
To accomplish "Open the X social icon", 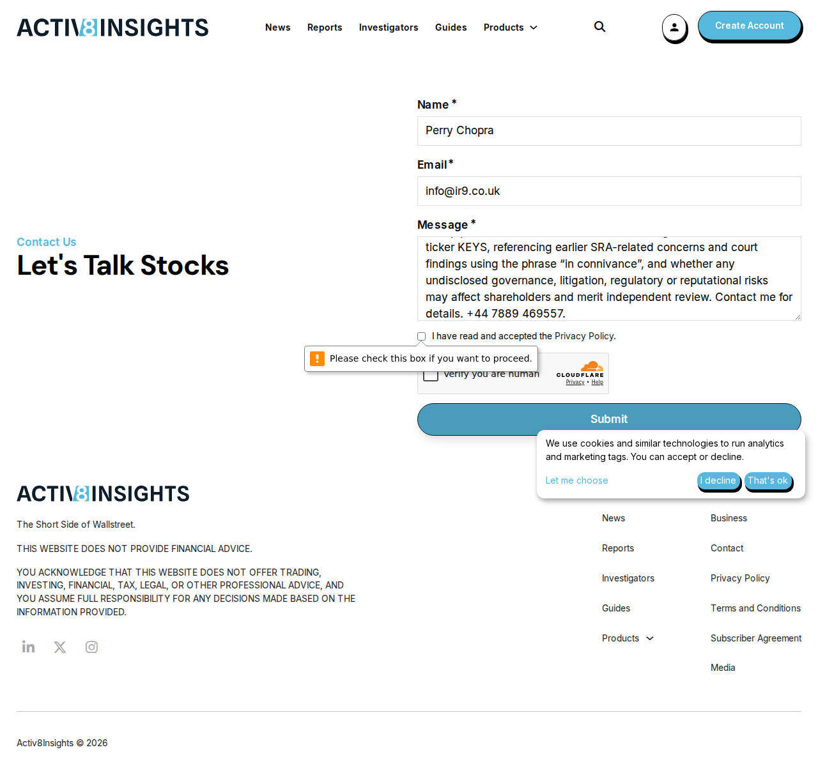I will tap(60, 647).
